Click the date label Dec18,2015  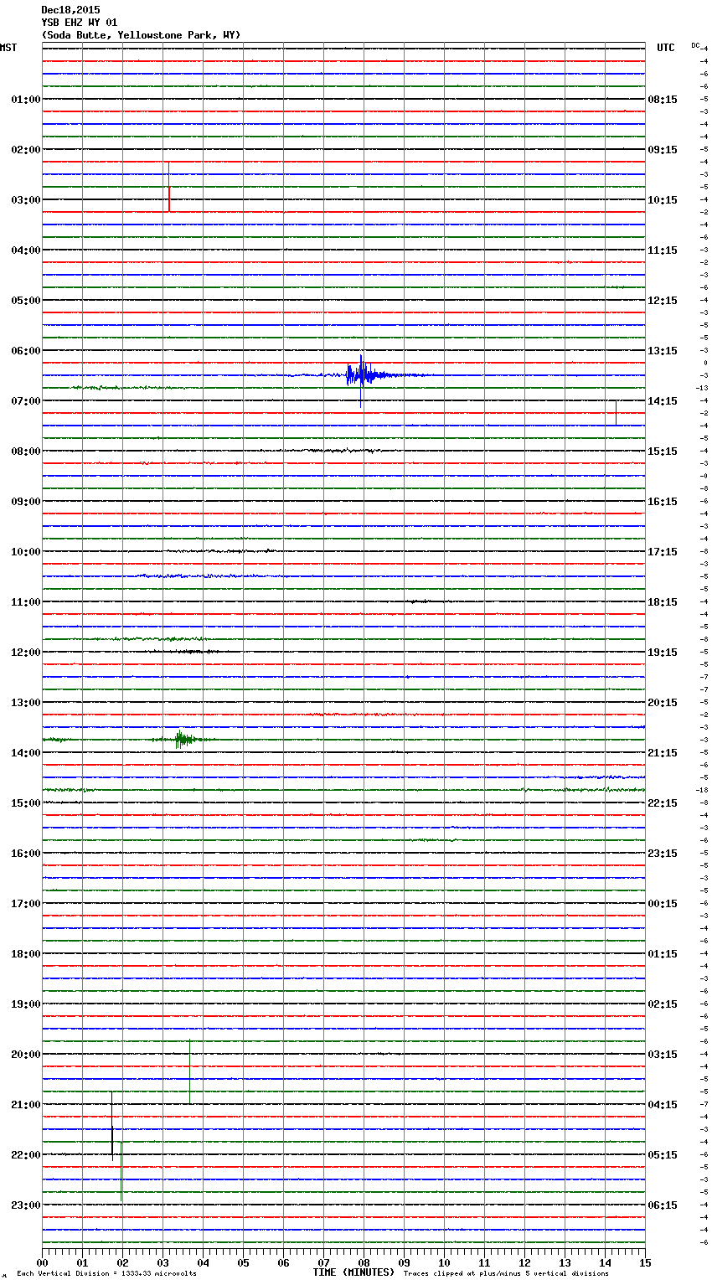[70, 10]
